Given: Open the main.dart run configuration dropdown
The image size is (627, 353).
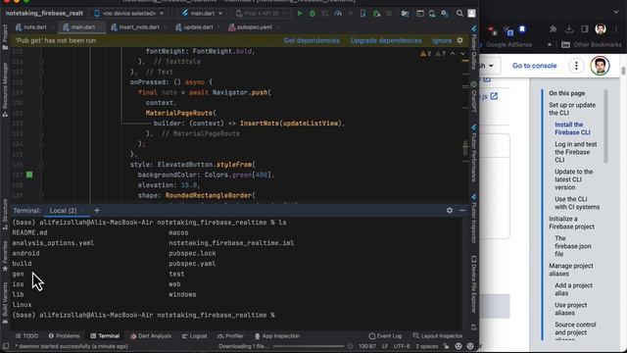Looking at the screenshot, I should coord(202,14).
